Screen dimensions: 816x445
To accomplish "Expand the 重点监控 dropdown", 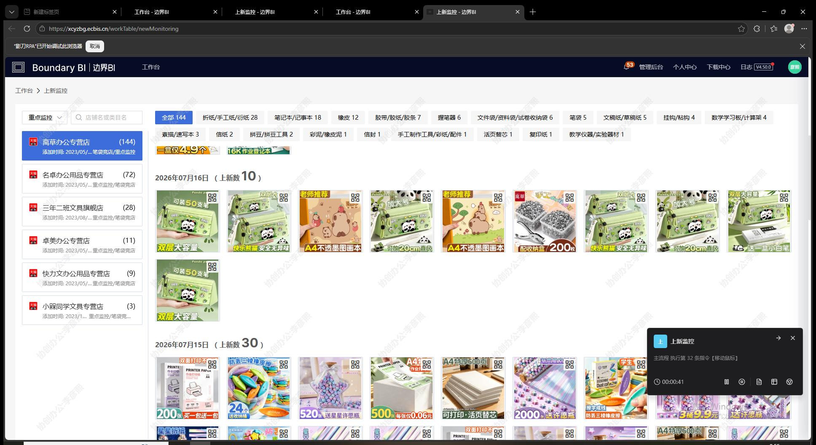I will 45,118.
